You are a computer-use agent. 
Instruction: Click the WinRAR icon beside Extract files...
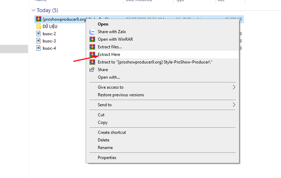coord(92,47)
